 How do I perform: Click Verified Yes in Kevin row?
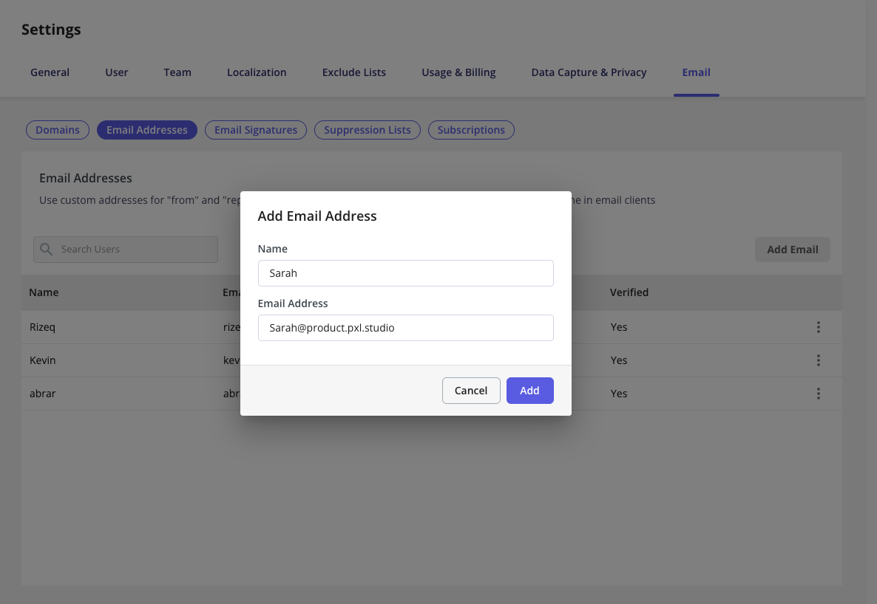tap(619, 360)
